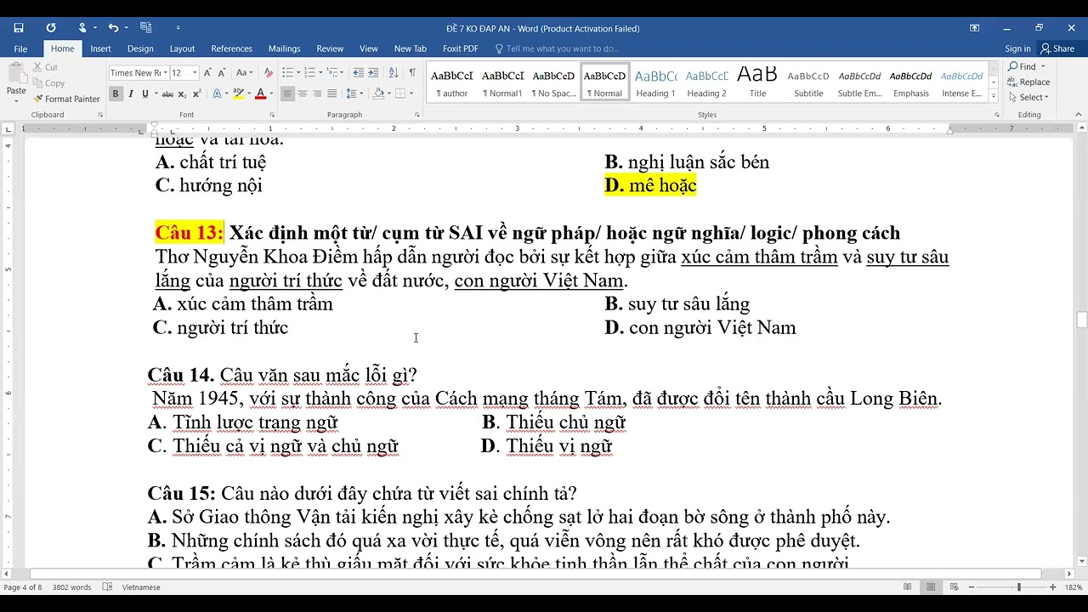Apply the Title style

[x=757, y=82]
